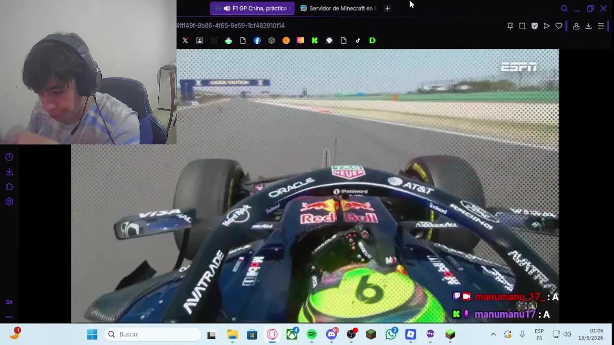Image resolution: width=614 pixels, height=345 pixels.
Task: Open the Windows Start menu
Action: pos(92,334)
